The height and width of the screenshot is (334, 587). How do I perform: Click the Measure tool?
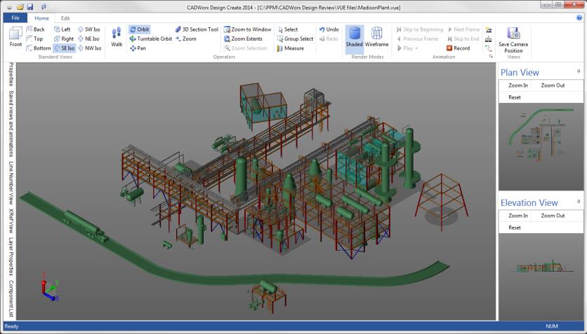coord(290,48)
